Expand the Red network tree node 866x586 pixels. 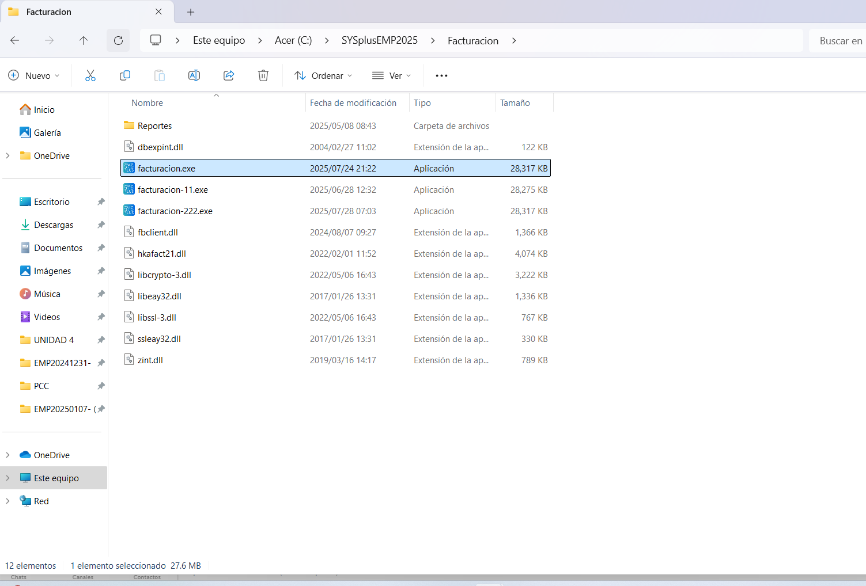7,501
